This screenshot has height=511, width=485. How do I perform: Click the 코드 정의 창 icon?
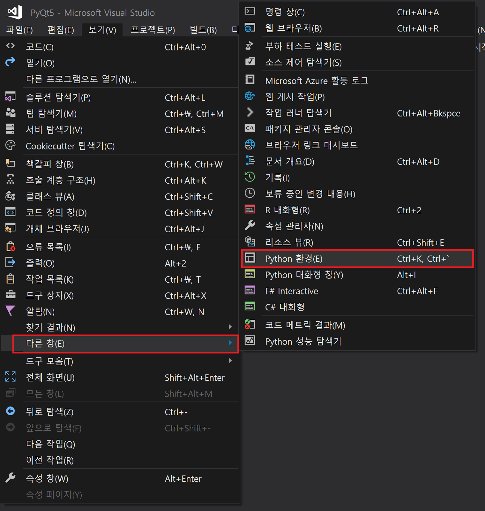(x=10, y=212)
